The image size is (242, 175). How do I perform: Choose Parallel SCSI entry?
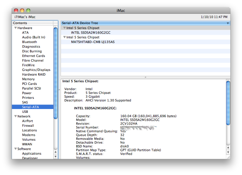pyautogui.click(x=31, y=88)
